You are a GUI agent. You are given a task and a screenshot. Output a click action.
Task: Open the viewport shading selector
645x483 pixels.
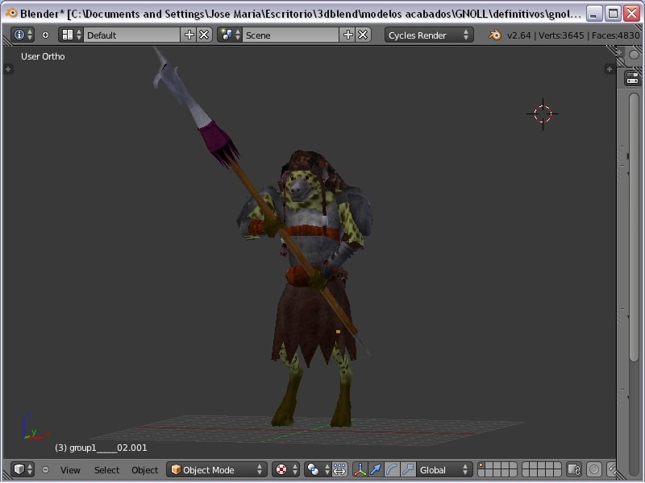286,469
